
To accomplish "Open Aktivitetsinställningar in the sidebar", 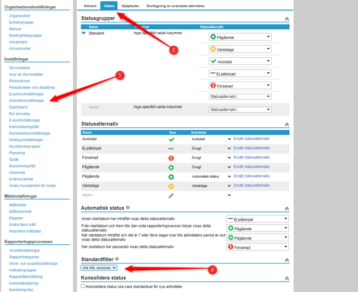I will 27,101.
